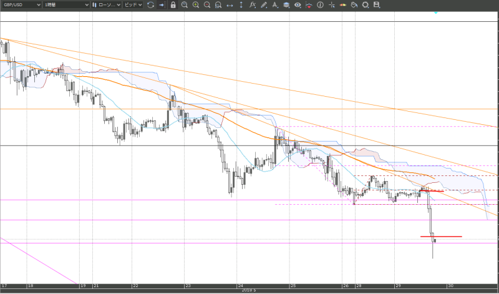Click the orange-yellow color gradient icon
Screen dimensions: 499x294
tap(342, 5)
